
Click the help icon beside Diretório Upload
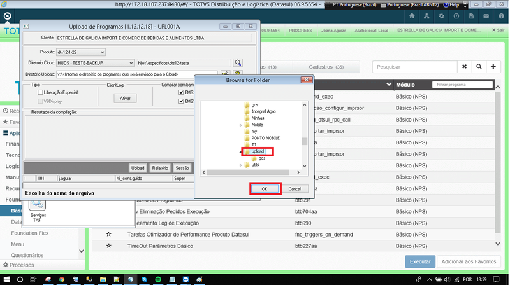pyautogui.click(x=237, y=73)
